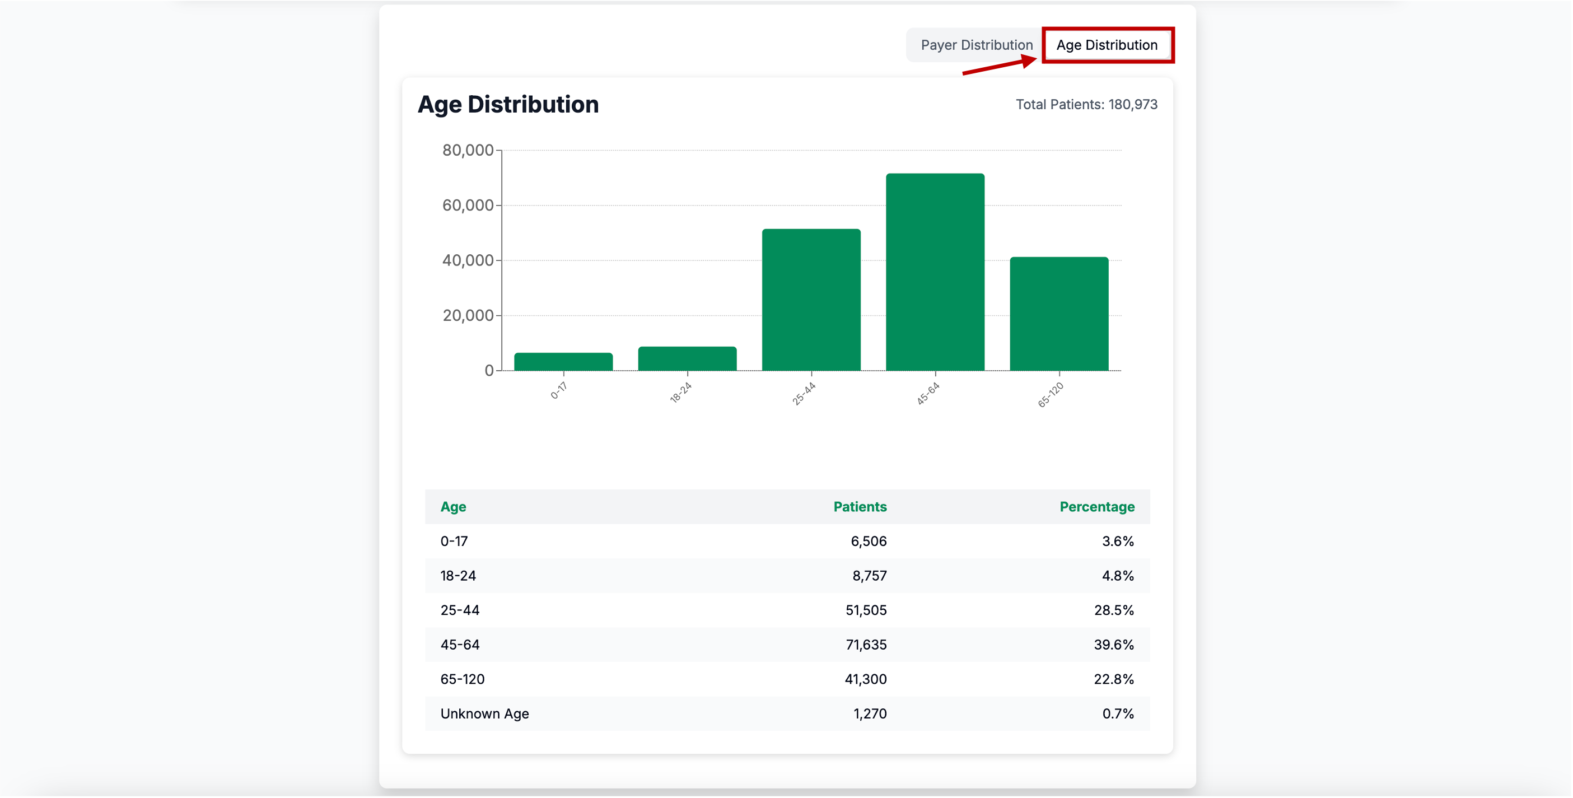Screen dimensions: 1573x798
Task: Click the 18-24 age group bar
Action: [687, 358]
